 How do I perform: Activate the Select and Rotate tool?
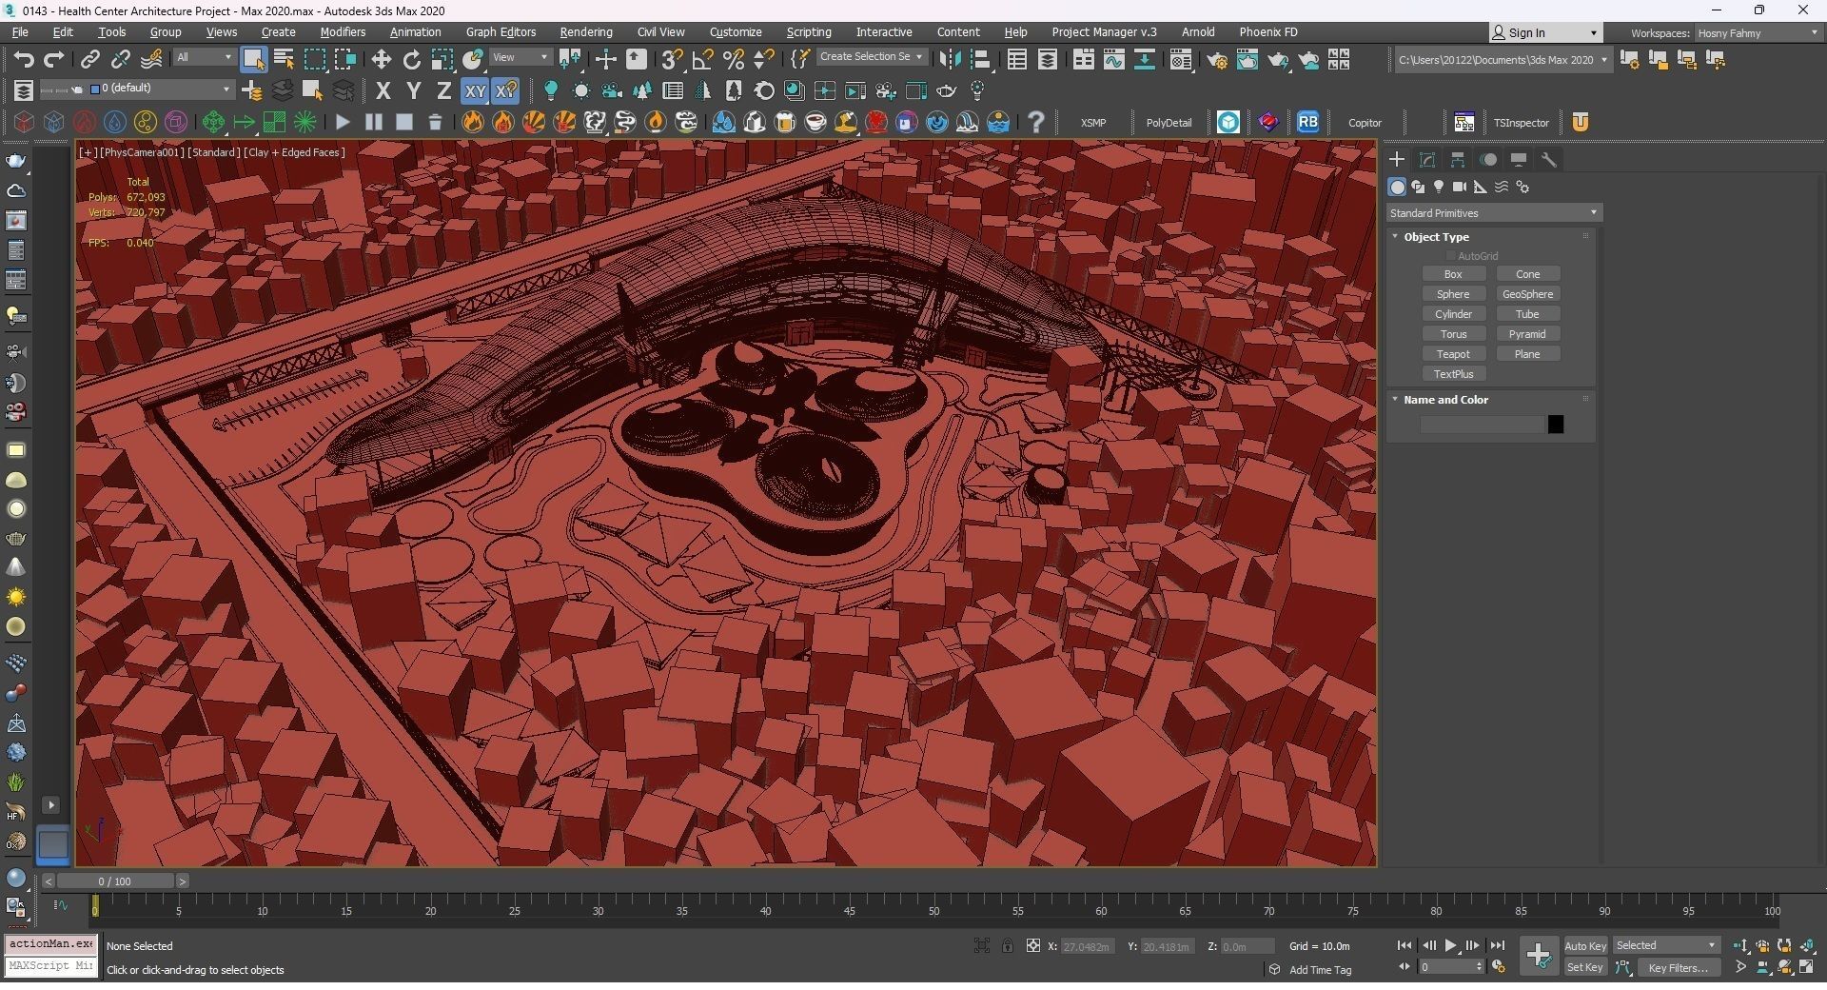click(411, 59)
